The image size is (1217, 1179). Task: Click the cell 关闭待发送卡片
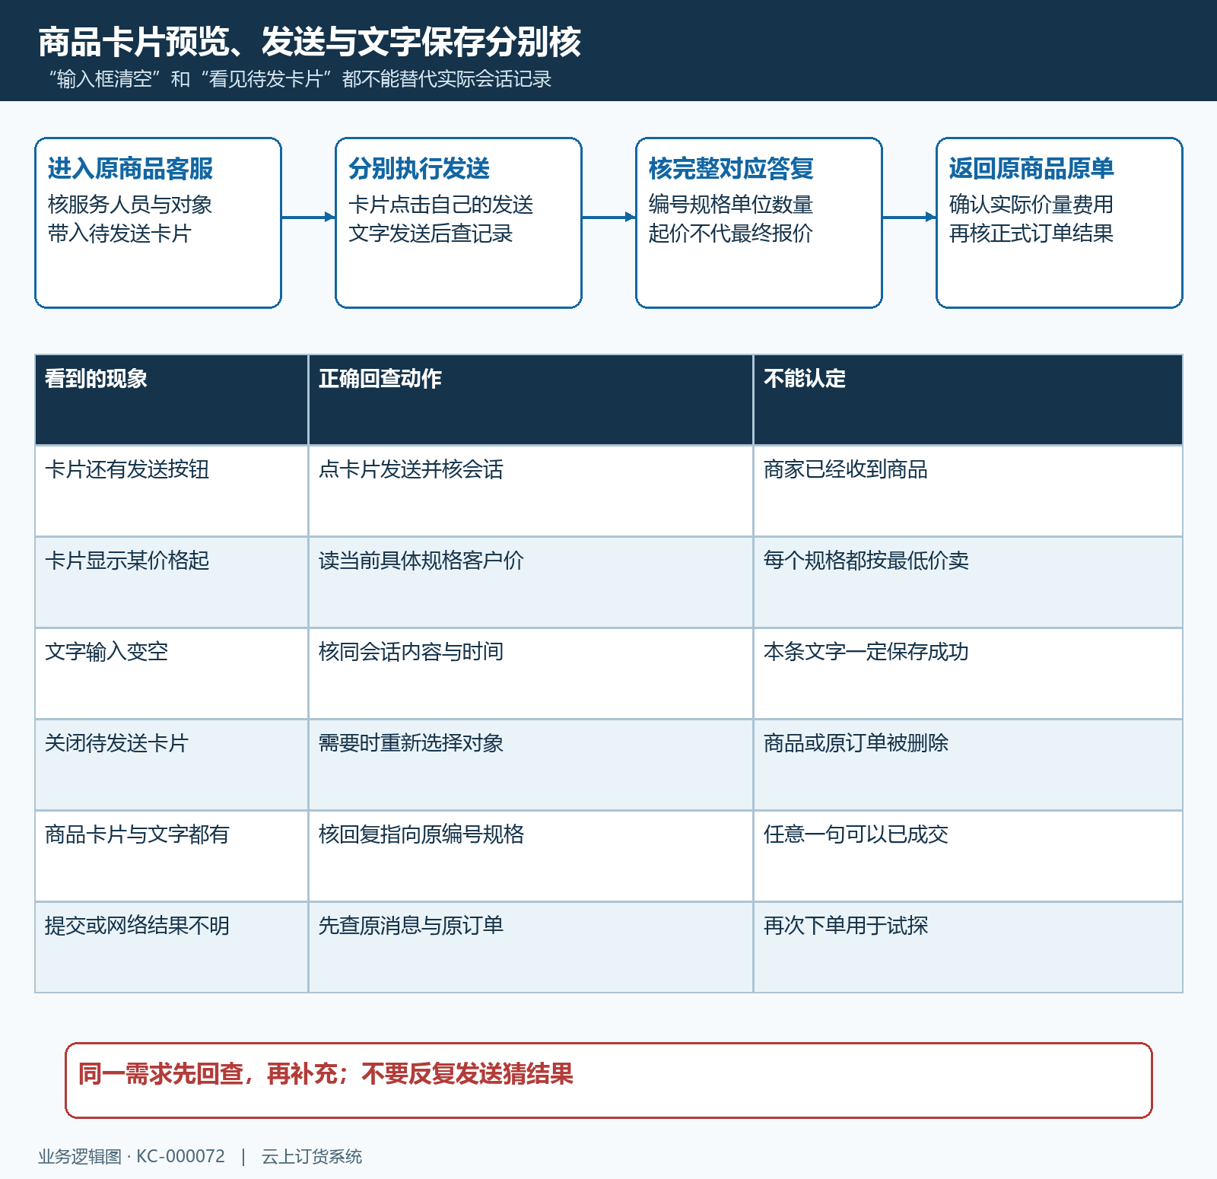click(172, 764)
